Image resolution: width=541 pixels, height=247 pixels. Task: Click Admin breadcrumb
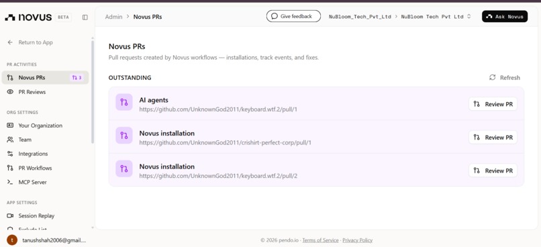tap(113, 17)
